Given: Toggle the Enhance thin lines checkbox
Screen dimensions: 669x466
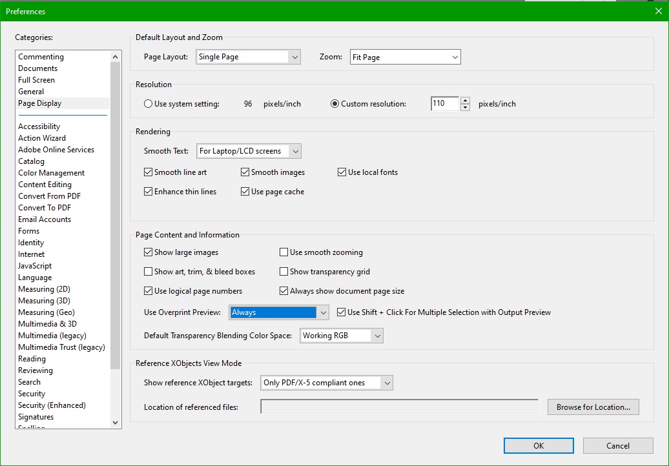Looking at the screenshot, I should pyautogui.click(x=149, y=192).
